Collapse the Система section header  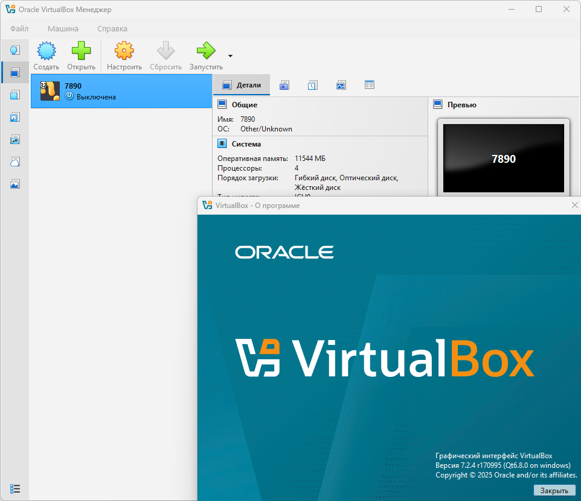246,144
